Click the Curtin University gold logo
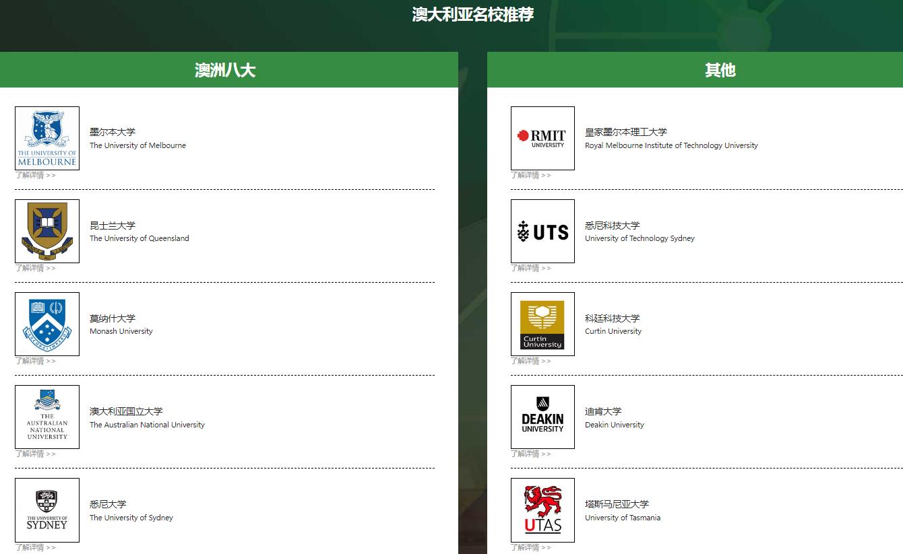 (x=542, y=324)
